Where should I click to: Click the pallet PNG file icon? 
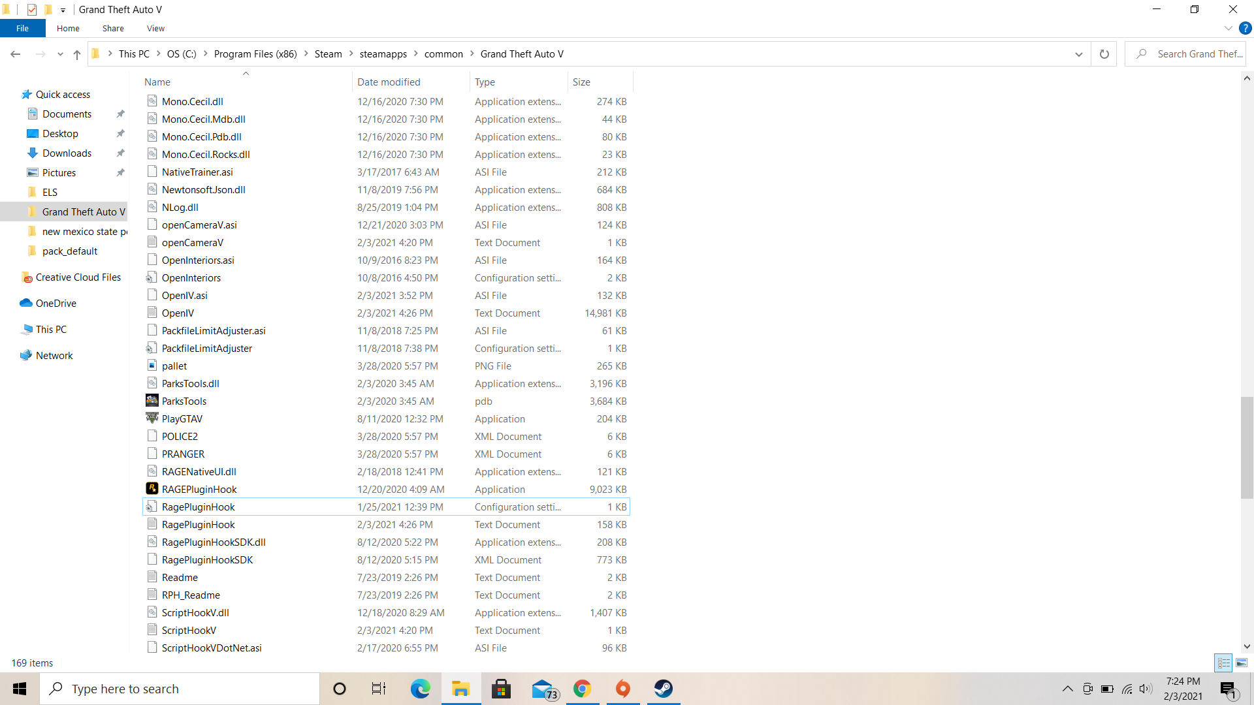[152, 366]
